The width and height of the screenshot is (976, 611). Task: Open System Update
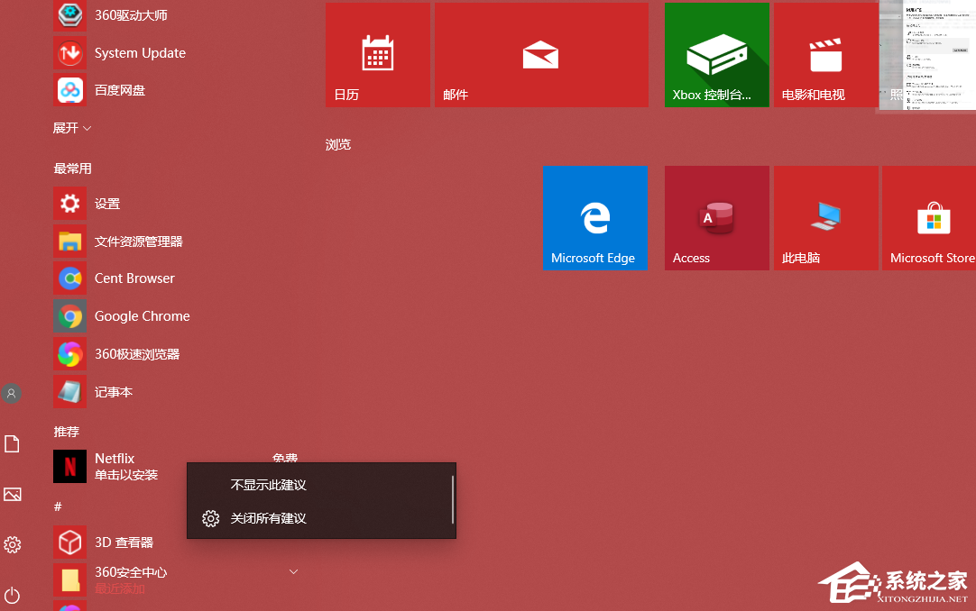click(x=140, y=53)
